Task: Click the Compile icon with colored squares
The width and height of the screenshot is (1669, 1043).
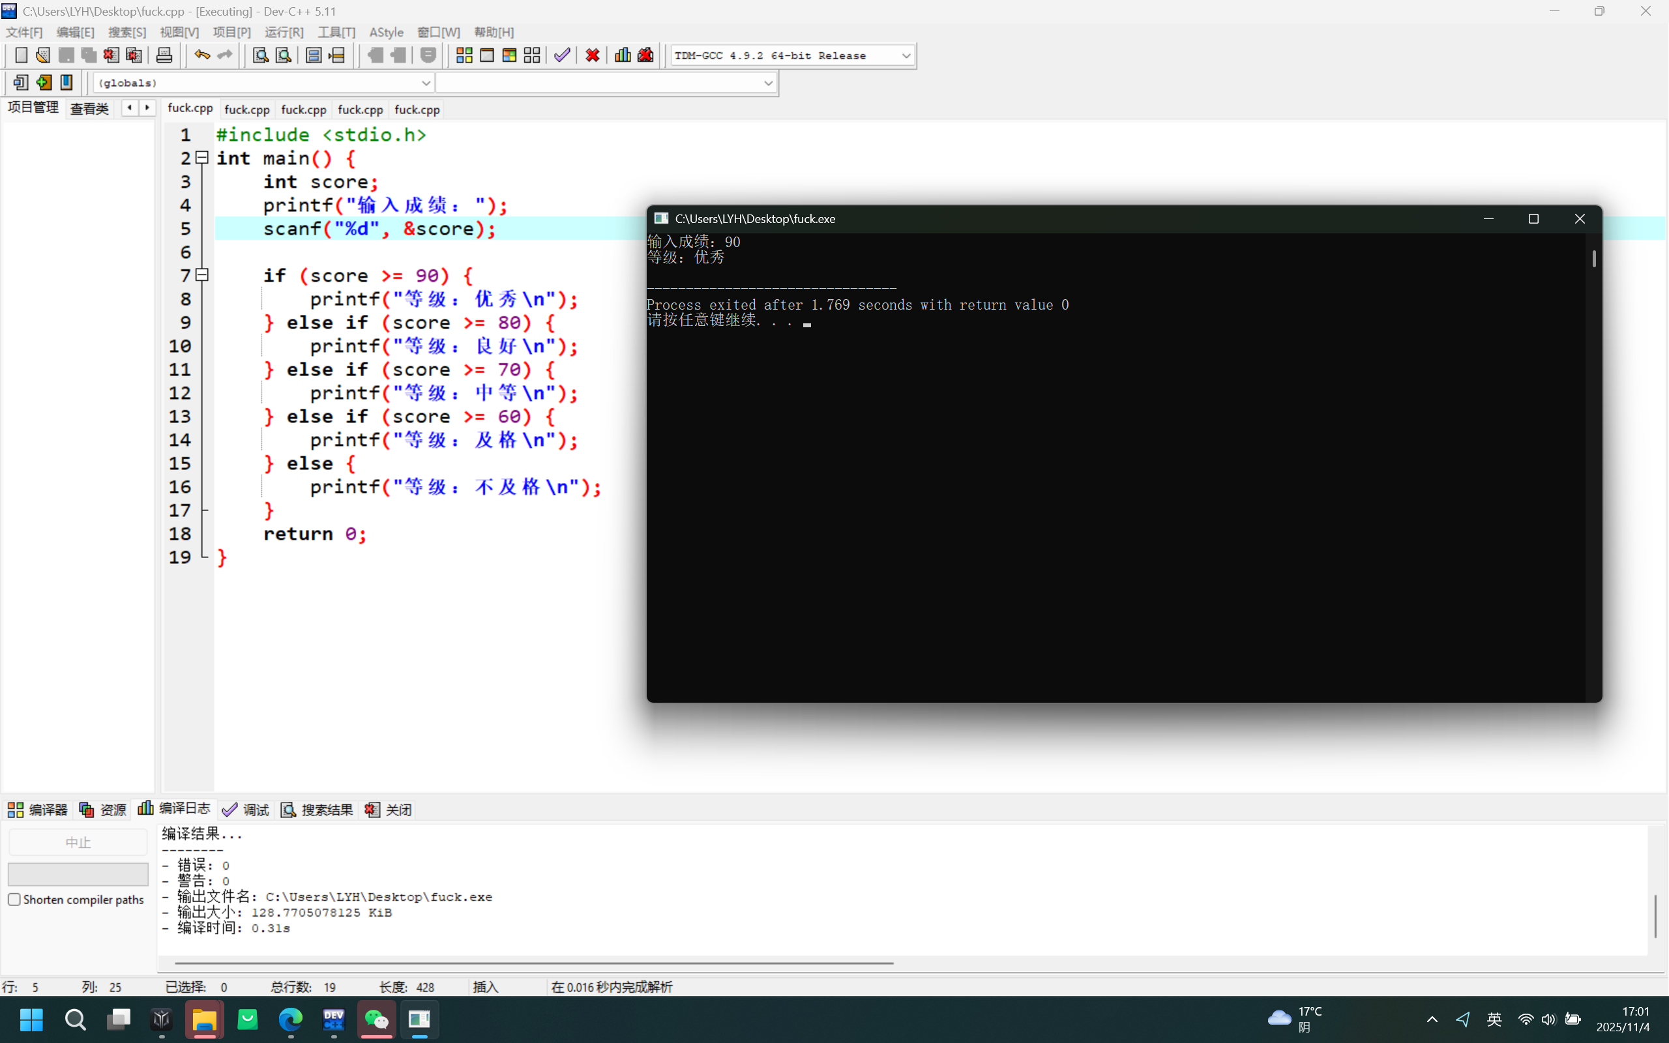Action: pyautogui.click(x=464, y=55)
